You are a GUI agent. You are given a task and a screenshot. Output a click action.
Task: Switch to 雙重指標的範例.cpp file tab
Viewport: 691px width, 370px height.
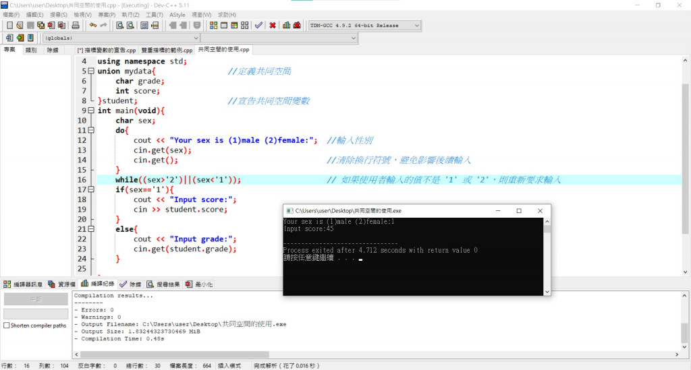tap(167, 50)
